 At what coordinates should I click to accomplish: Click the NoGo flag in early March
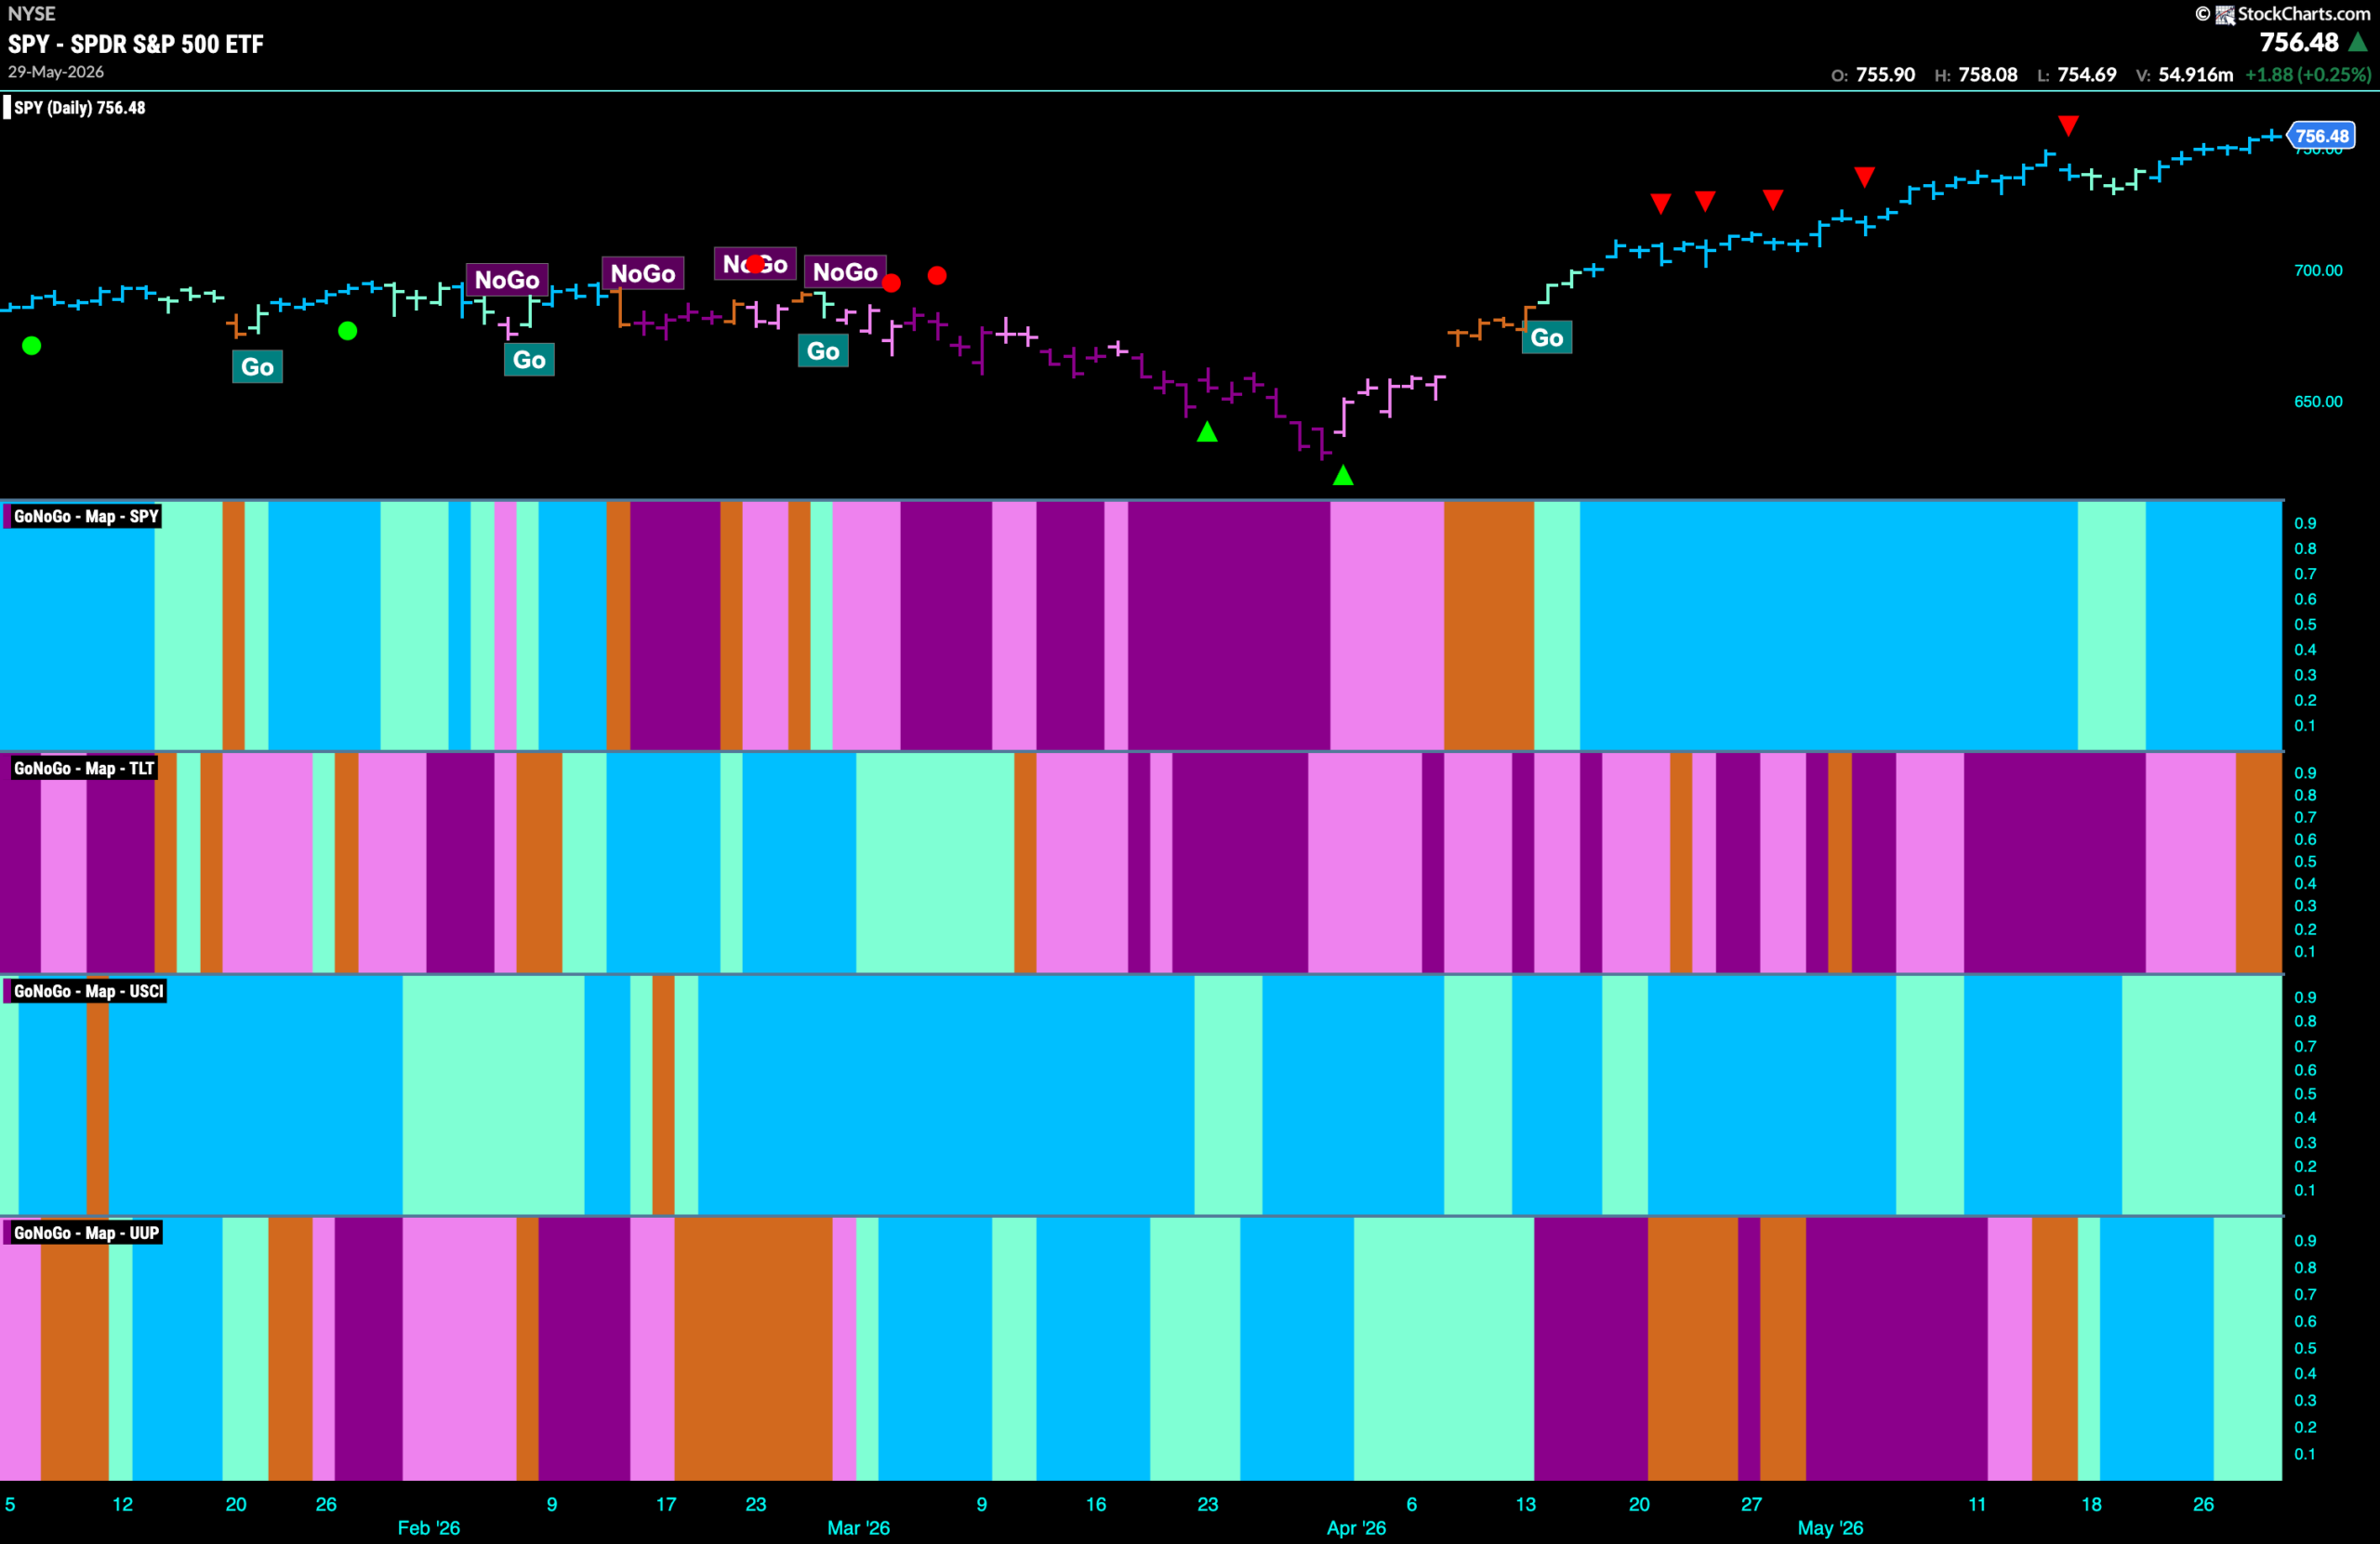point(845,272)
